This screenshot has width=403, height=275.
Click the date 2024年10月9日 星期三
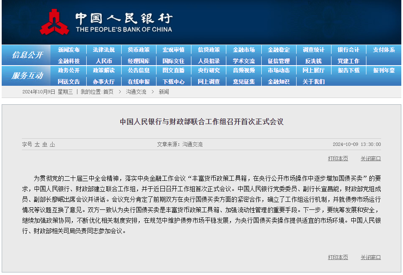point(48,92)
